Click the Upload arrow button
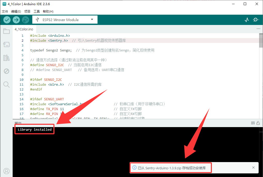This screenshot has height=177, width=263. pyautogui.click(x=16, y=20)
